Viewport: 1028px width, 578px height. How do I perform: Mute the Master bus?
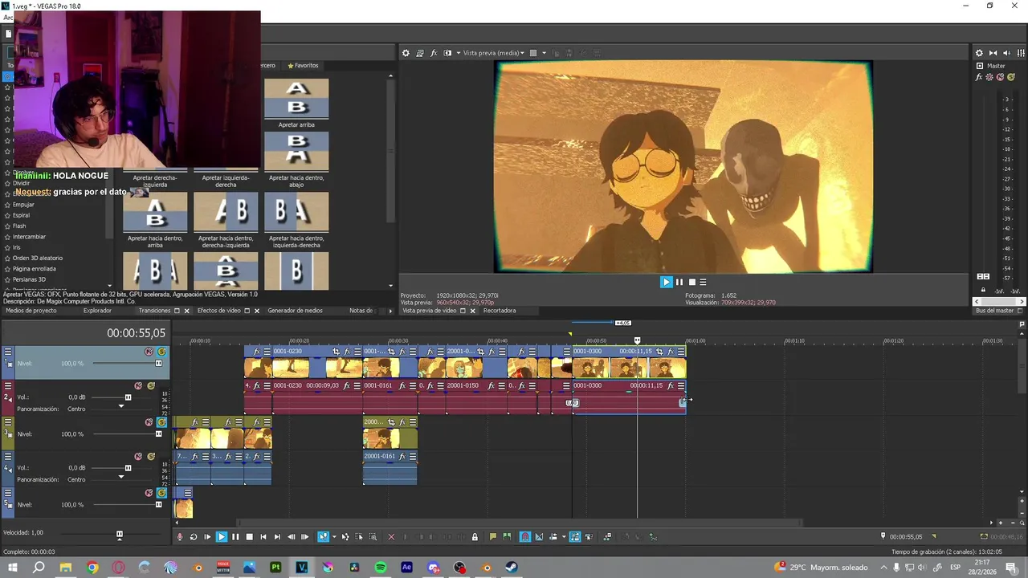[999, 77]
